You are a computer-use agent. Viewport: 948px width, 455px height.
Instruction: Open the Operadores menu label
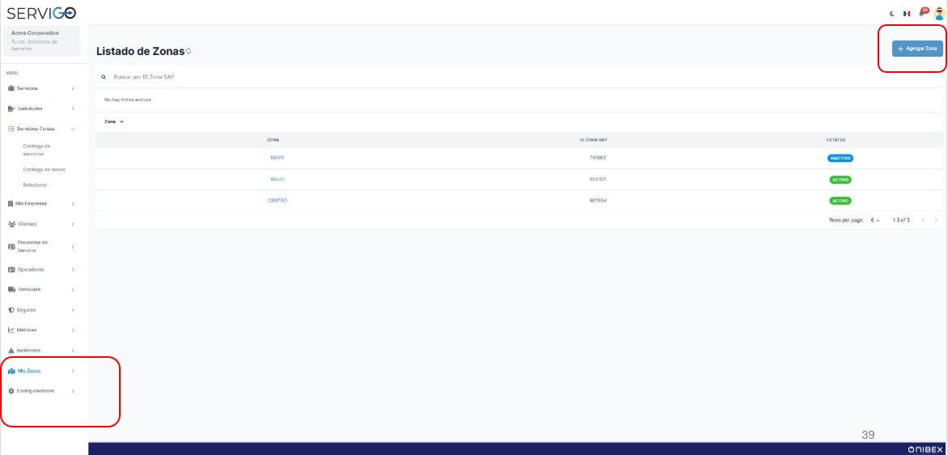[x=31, y=270]
